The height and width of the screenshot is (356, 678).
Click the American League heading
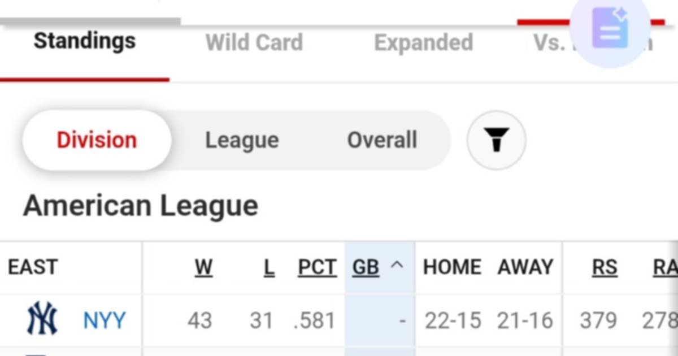tap(140, 205)
